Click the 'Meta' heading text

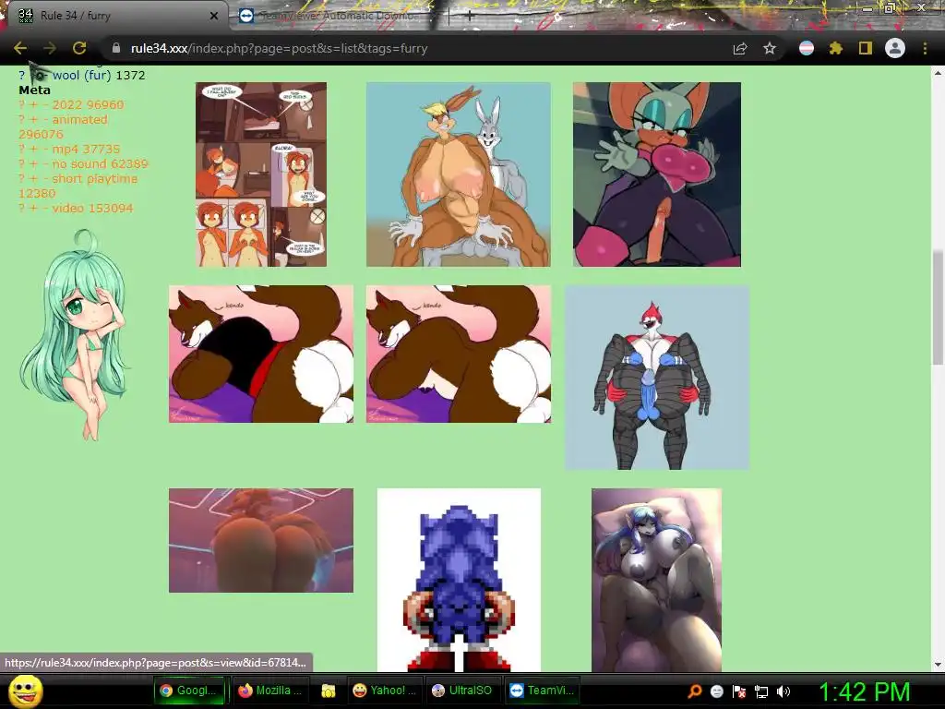point(34,90)
